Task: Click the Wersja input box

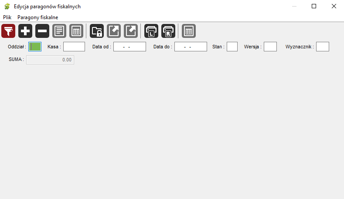Action: pos(270,47)
